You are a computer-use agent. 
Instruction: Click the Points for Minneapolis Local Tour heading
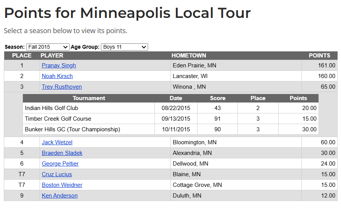coord(127,13)
